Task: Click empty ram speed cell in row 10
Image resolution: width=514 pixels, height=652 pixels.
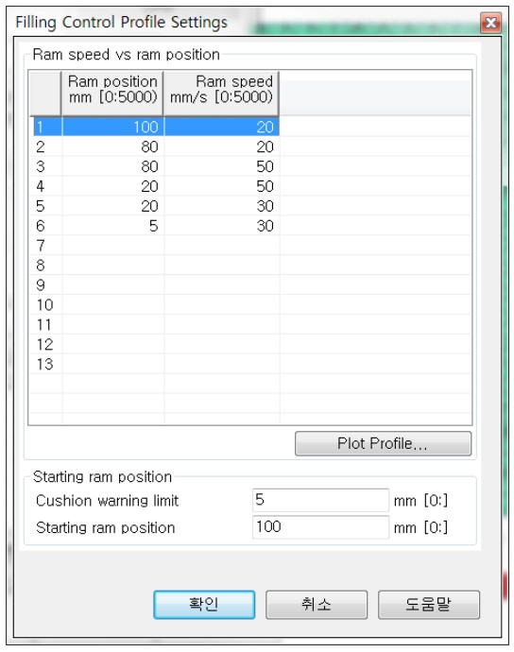Action: tap(222, 305)
